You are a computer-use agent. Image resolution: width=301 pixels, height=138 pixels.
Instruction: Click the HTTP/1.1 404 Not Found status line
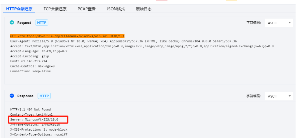click(x=31, y=109)
